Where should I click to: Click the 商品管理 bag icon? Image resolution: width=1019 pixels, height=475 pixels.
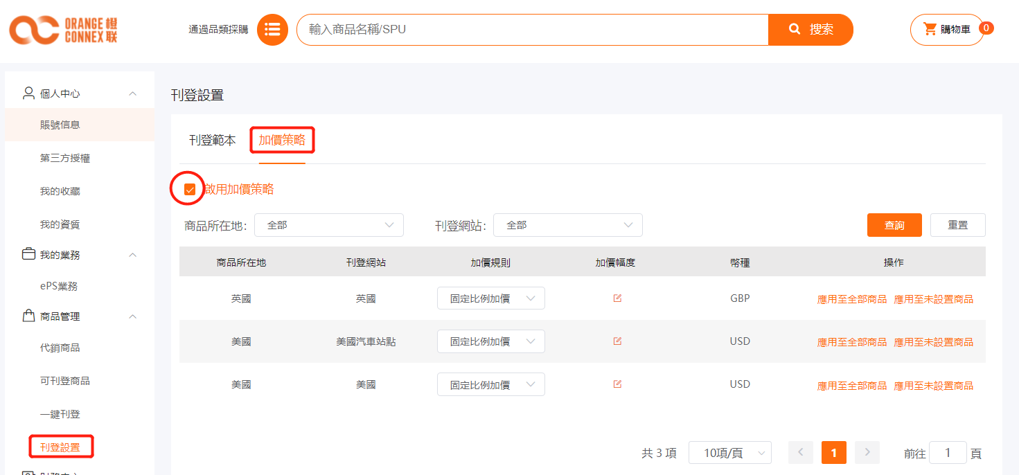click(x=28, y=316)
